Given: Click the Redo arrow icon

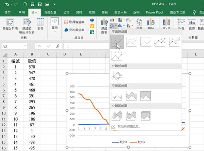Looking at the screenshot, I should (16, 4).
